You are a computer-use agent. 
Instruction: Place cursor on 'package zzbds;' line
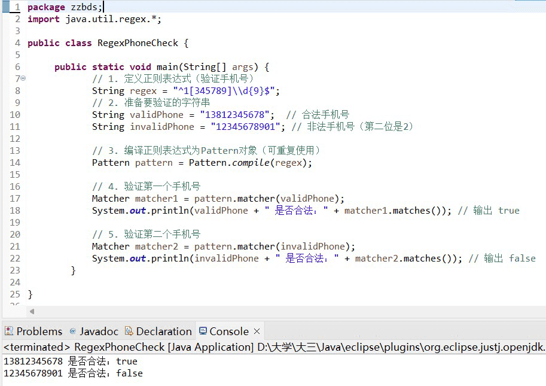pos(65,7)
